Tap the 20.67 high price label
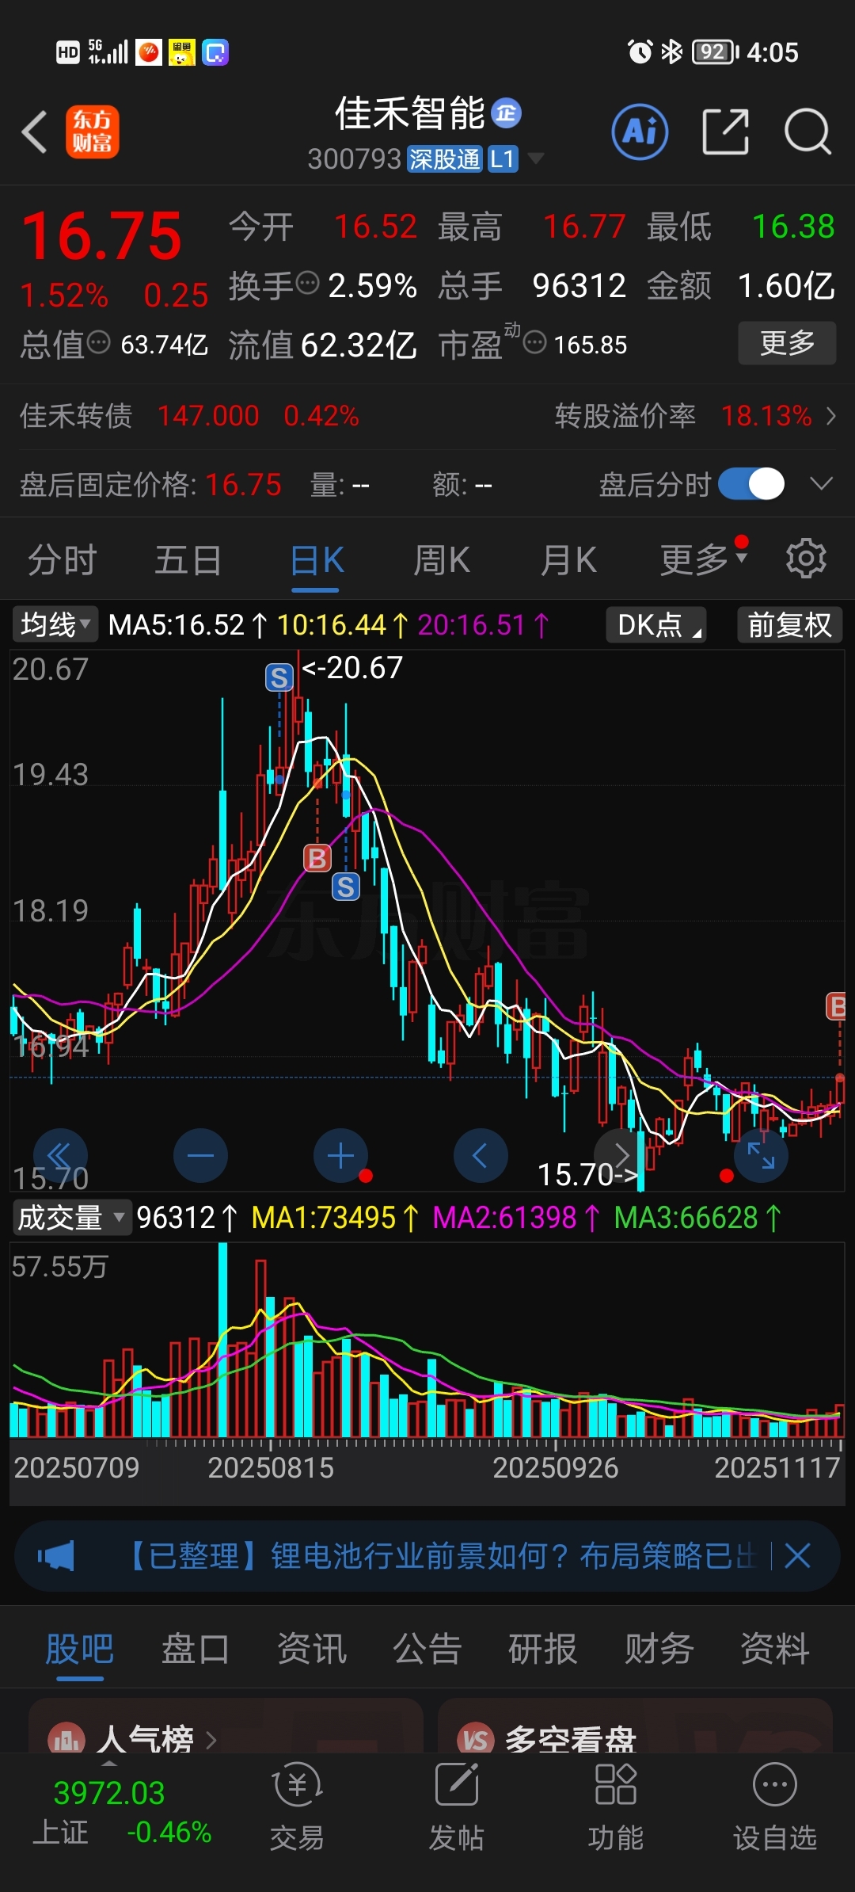Viewport: 855px width, 1892px height. click(x=352, y=667)
